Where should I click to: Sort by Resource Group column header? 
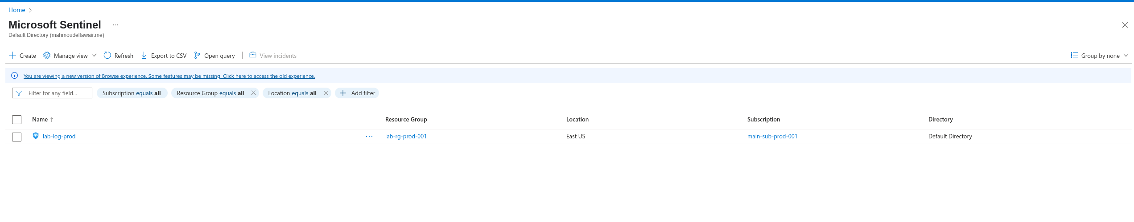click(x=406, y=119)
